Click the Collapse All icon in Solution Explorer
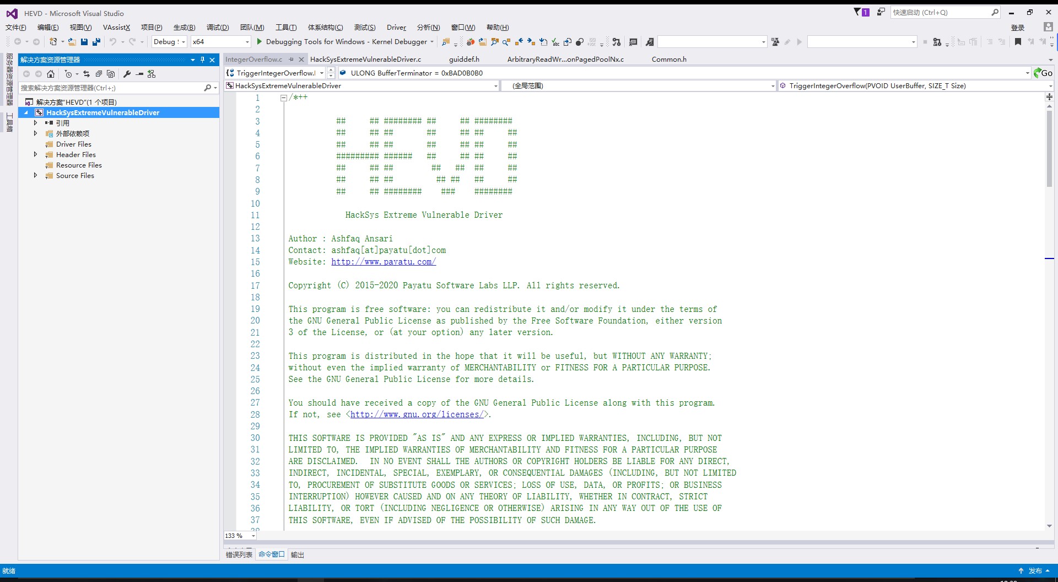Viewport: 1058px width, 582px height. click(x=99, y=74)
